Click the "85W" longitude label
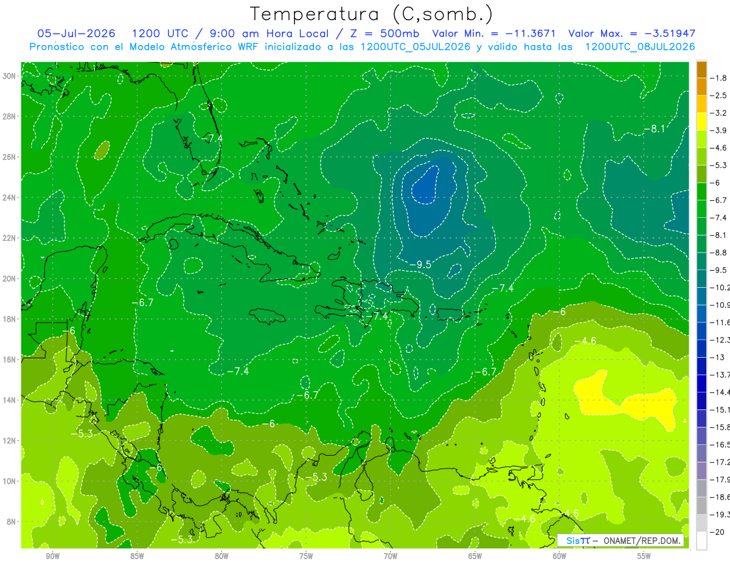The image size is (730, 564). [x=137, y=556]
